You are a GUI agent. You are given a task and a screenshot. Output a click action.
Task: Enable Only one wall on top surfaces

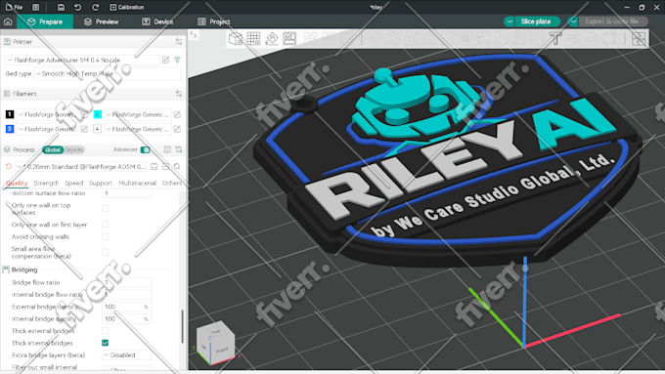pos(106,208)
